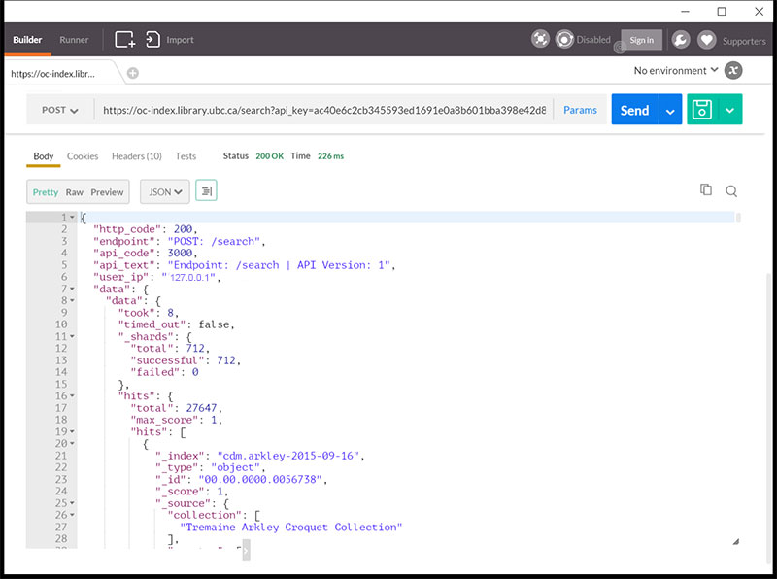Click the new window icon
The width and height of the screenshot is (777, 579).
click(125, 39)
